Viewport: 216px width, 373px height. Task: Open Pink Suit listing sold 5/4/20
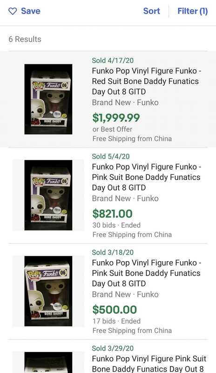pyautogui.click(x=147, y=177)
